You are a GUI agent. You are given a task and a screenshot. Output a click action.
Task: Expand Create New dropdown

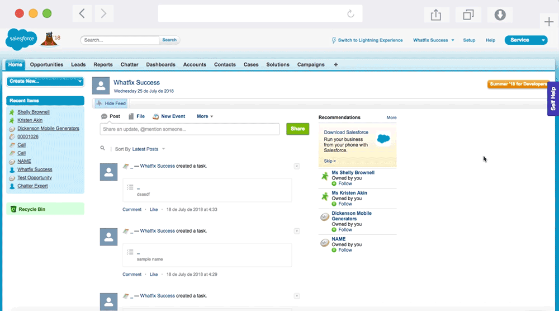coord(45,81)
